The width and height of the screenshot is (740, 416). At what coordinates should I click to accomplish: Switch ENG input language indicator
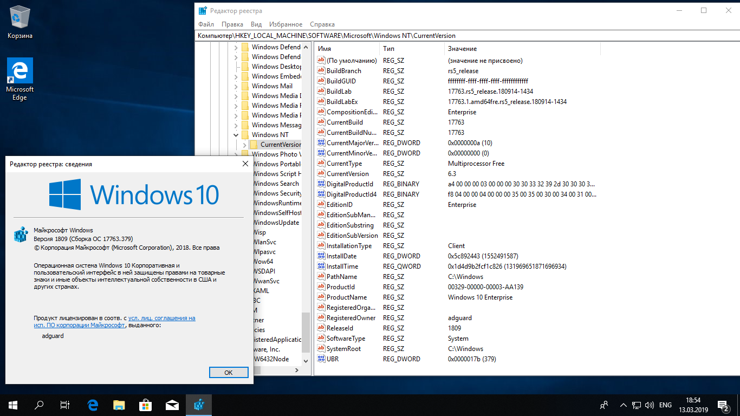pos(665,405)
